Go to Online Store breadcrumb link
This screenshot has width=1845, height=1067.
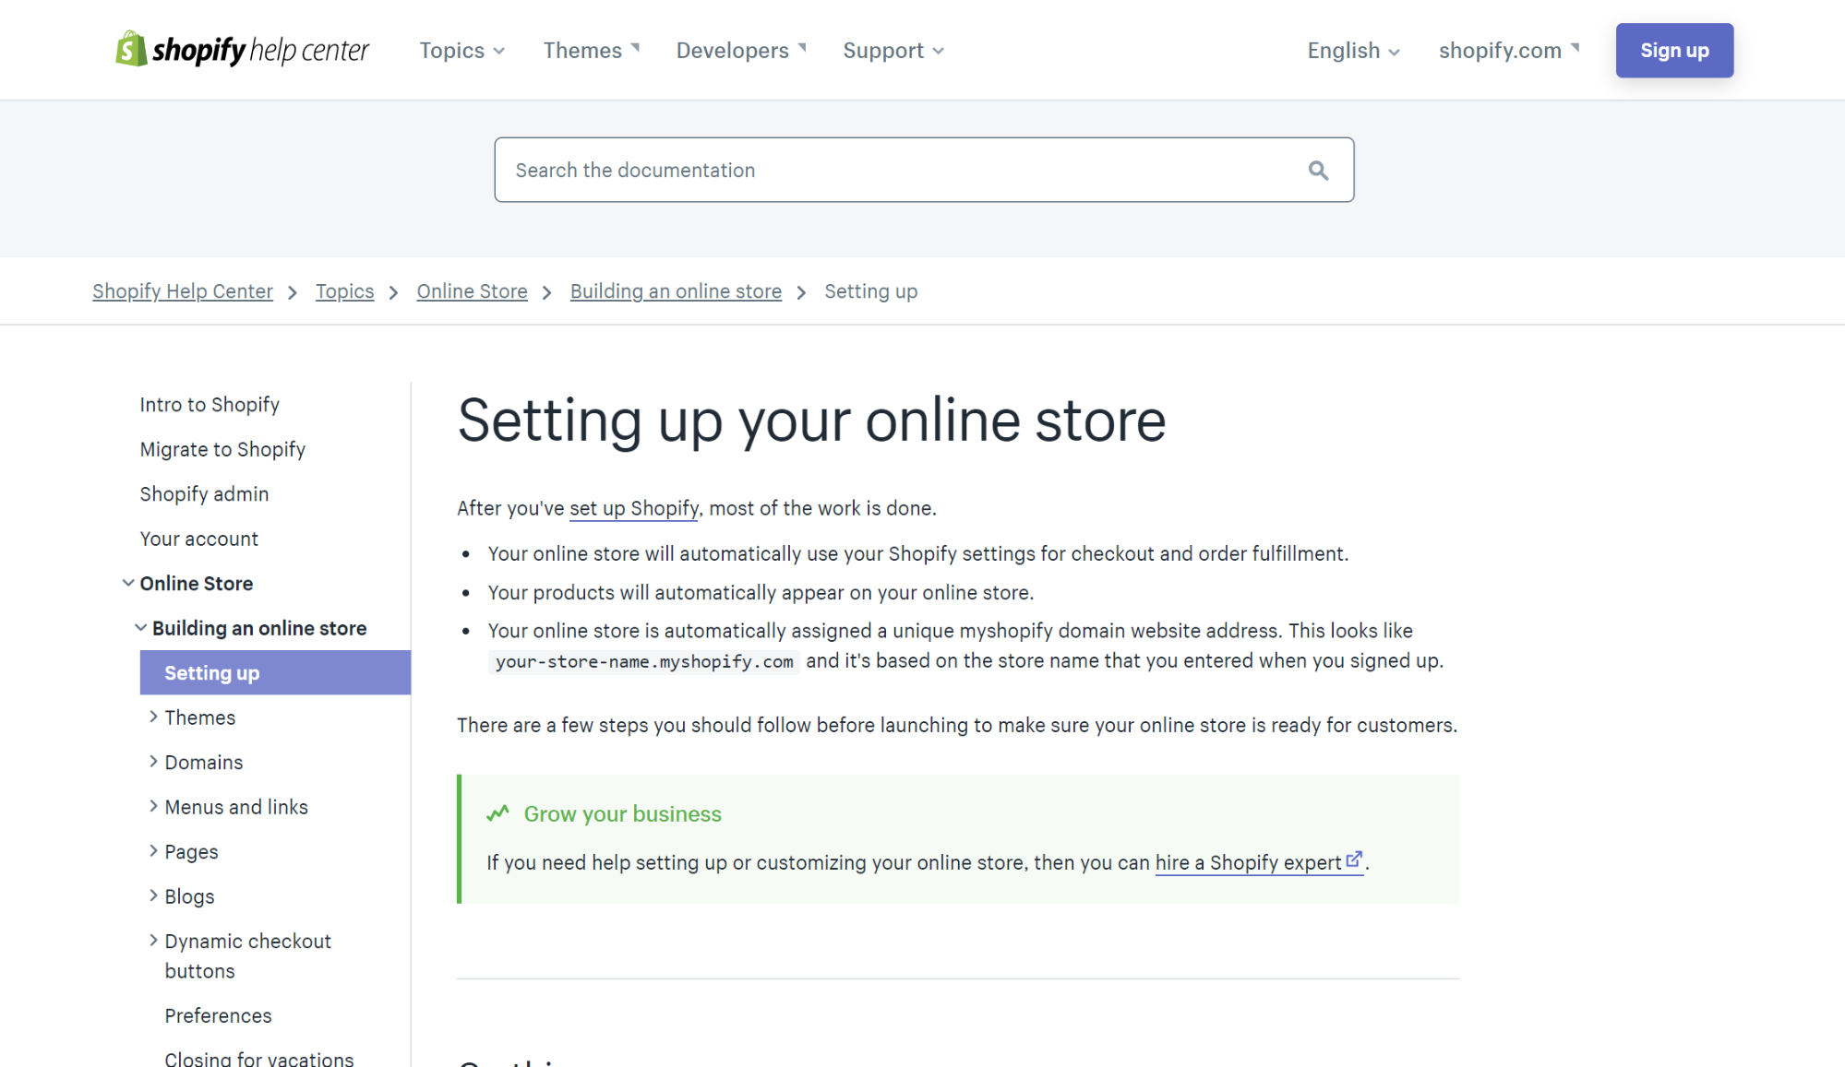[x=472, y=291]
